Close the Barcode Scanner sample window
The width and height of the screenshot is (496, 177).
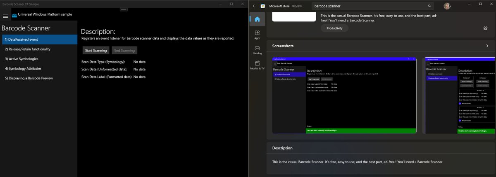pos(242,4)
